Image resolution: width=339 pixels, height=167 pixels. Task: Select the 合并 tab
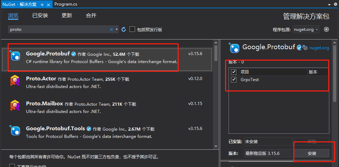coord(91,16)
